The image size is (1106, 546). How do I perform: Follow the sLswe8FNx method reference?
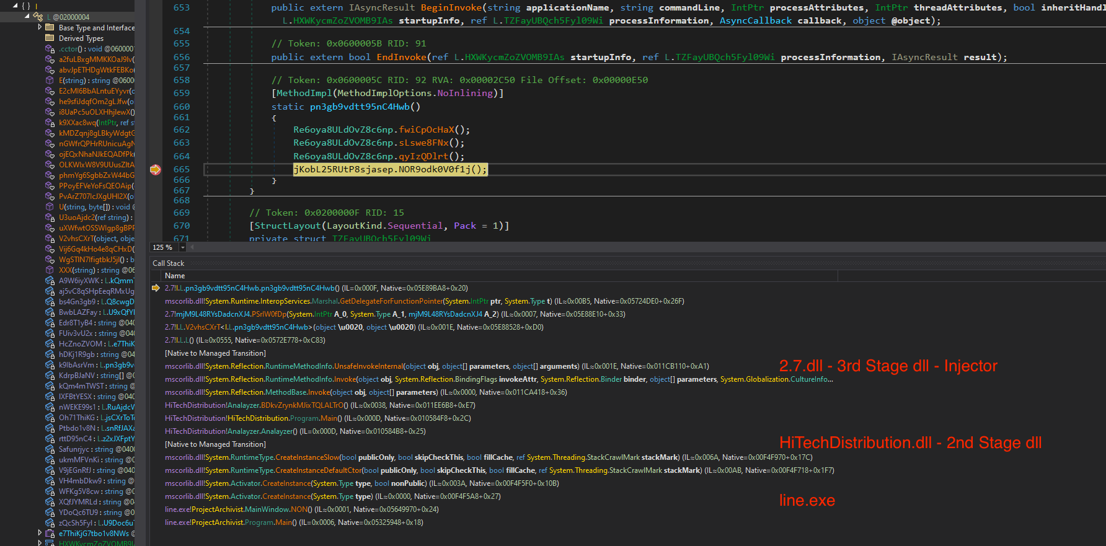click(x=424, y=143)
